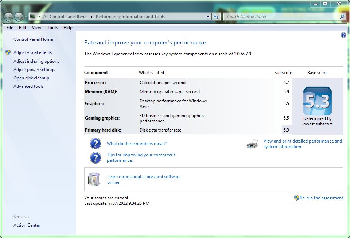Click Last update date text
Image resolution: width=350 pixels, height=238 pixels.
pos(117,203)
